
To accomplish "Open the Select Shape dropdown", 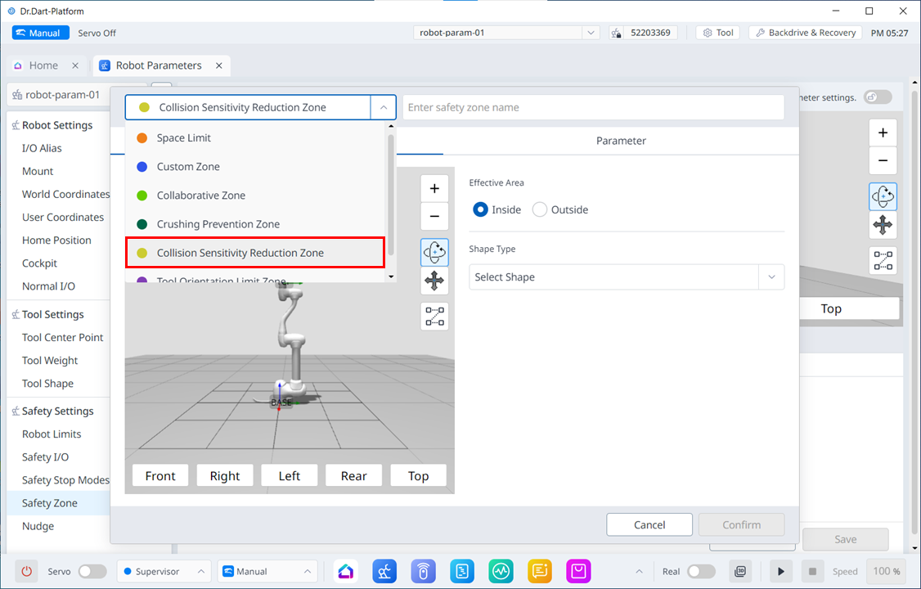I will tap(626, 277).
